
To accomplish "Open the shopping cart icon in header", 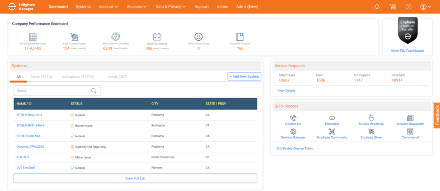I will 393,7.
